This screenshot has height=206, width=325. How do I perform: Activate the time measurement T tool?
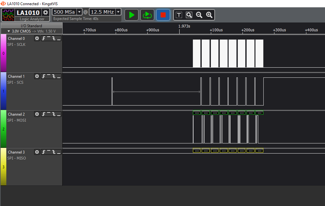(x=179, y=15)
